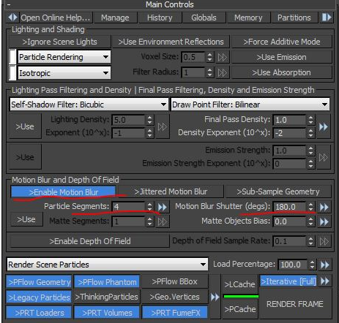
Task: Toggle the Use button for Emission Strength
Action: tap(25, 157)
